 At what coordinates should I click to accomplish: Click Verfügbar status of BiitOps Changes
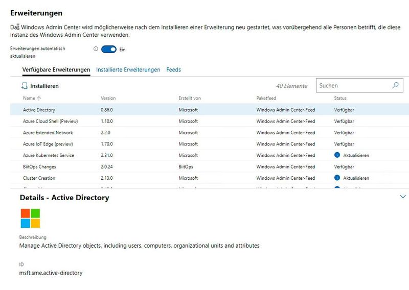click(x=344, y=167)
